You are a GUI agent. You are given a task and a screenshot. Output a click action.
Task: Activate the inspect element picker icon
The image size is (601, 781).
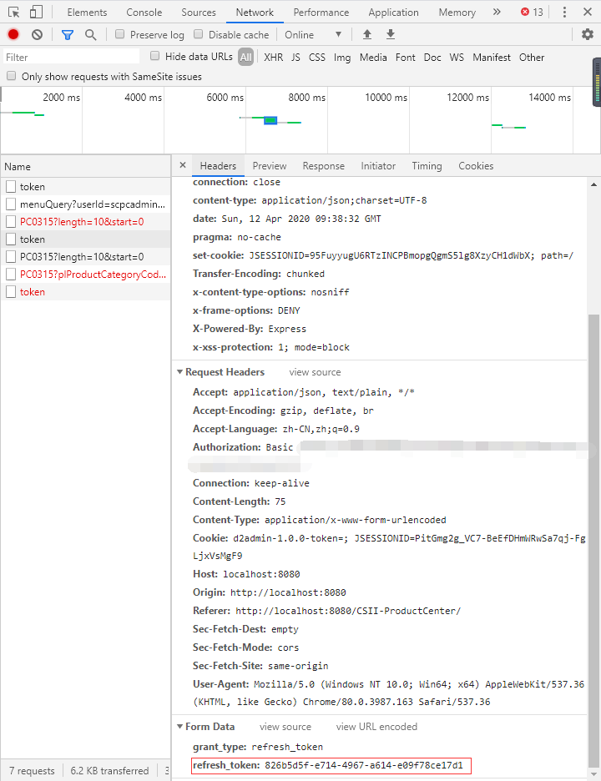[14, 12]
